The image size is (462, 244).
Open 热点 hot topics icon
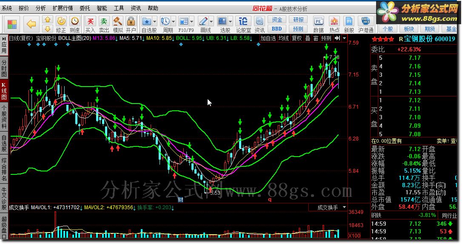[x=334, y=25]
